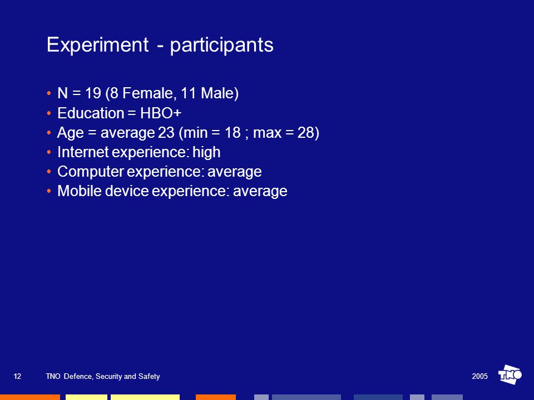Click slide number 12 in the footer
Screen dimensions: 534x400
17,376
